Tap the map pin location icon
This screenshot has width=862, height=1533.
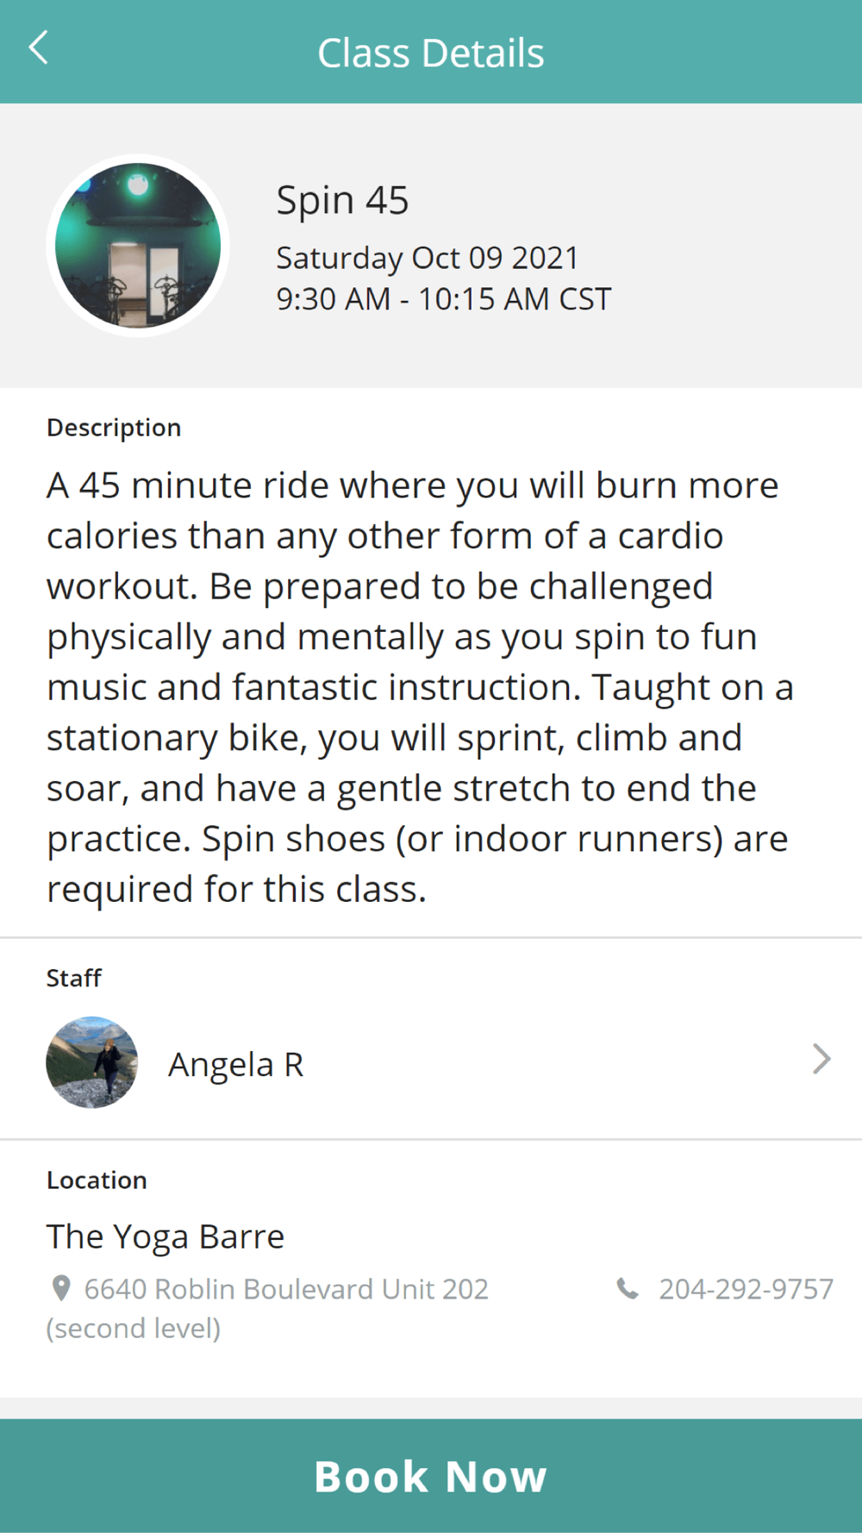point(61,1288)
